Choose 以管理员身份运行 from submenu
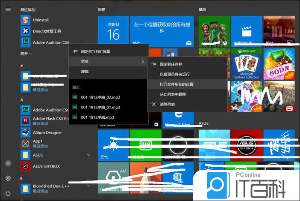Image resolution: width=300 pixels, height=201 pixels. tap(175, 74)
